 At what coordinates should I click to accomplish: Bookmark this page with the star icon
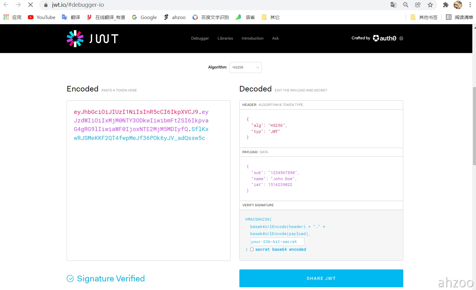pos(430,5)
